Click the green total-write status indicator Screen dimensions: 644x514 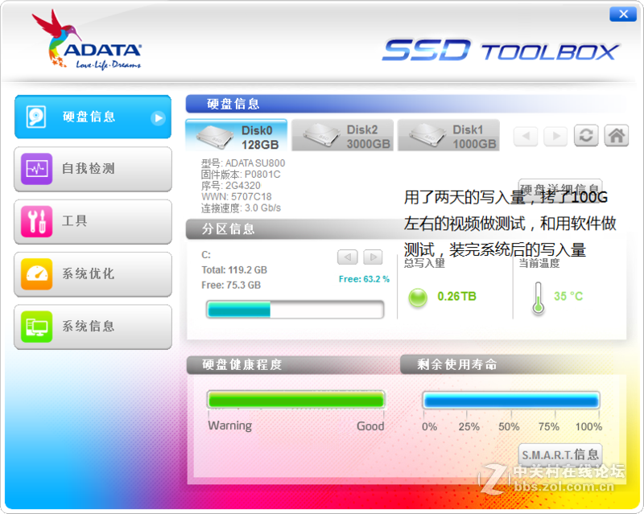(418, 298)
